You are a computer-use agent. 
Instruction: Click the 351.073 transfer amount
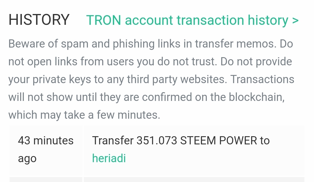[157, 141]
